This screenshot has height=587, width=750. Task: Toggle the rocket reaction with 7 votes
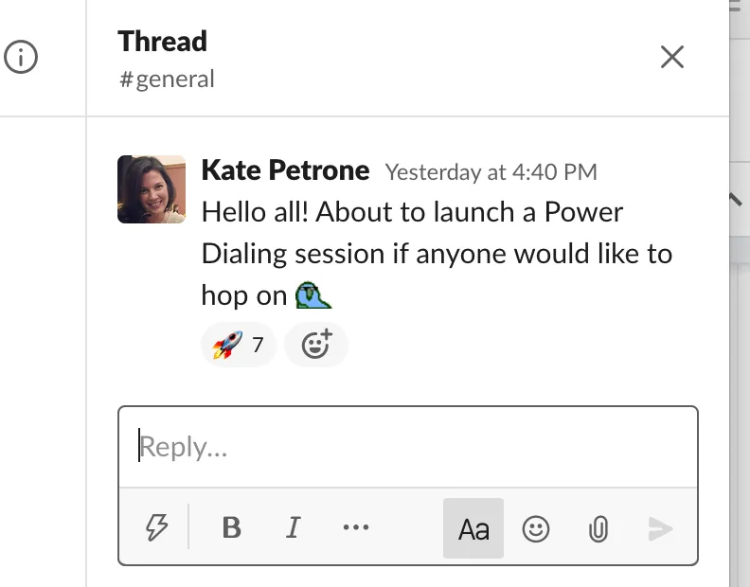[x=238, y=345]
